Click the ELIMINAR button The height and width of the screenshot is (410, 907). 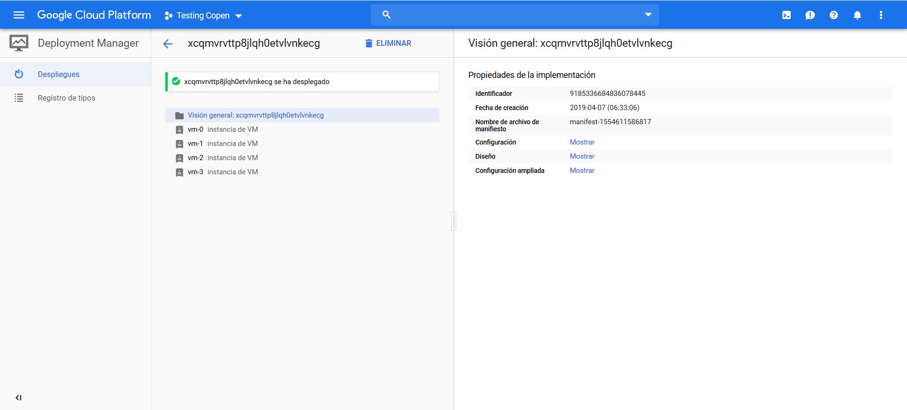(x=388, y=43)
